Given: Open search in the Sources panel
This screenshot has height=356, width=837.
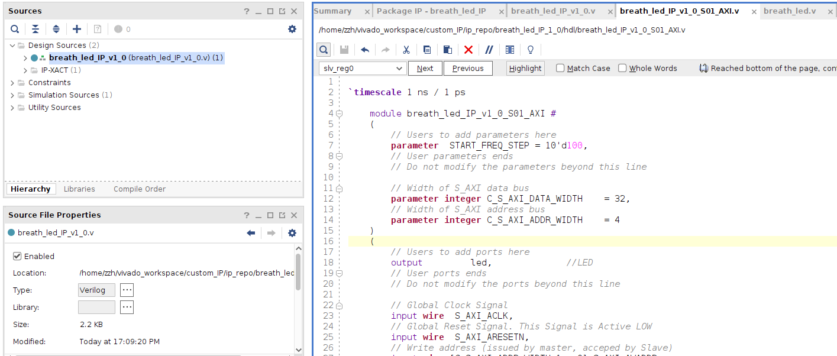Looking at the screenshot, I should [x=15, y=29].
